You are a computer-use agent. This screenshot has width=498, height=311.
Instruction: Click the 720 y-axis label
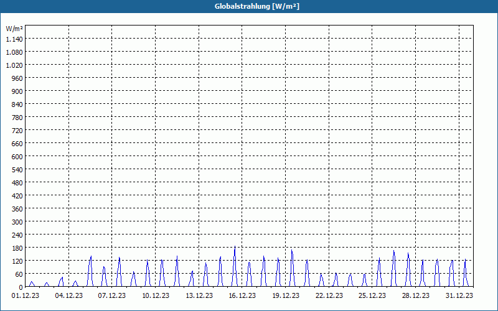(x=17, y=131)
